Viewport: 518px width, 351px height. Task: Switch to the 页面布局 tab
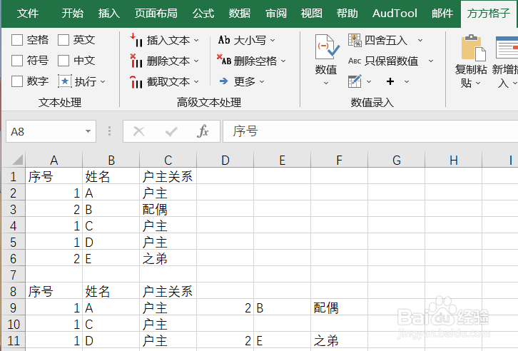[x=156, y=14]
